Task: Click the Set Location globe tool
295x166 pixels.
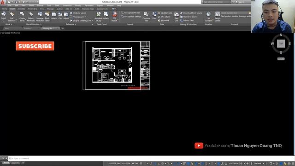Action: (208, 17)
